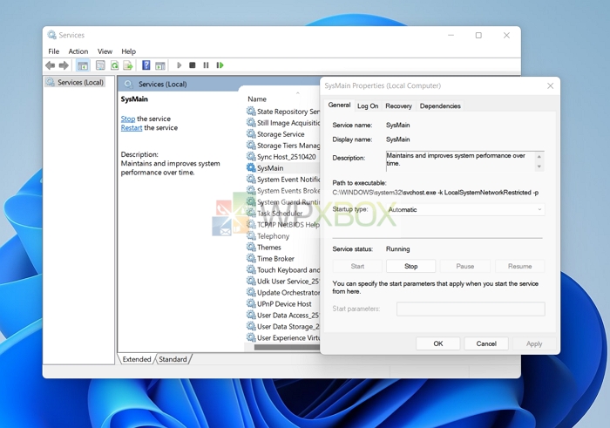Click the Start button in SysMain Properties
The image size is (610, 428).
tap(357, 266)
